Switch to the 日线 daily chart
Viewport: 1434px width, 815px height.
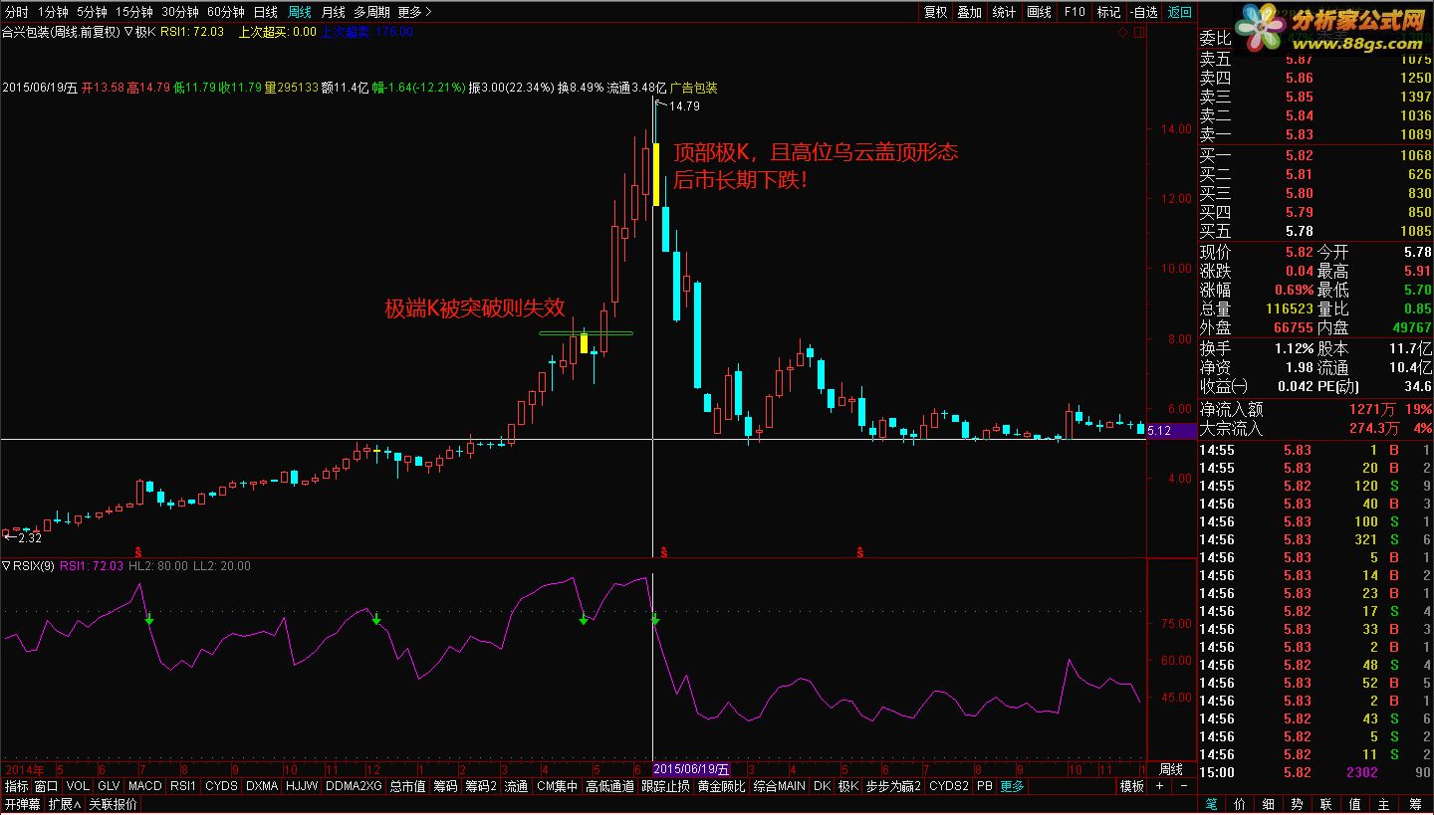coord(266,12)
